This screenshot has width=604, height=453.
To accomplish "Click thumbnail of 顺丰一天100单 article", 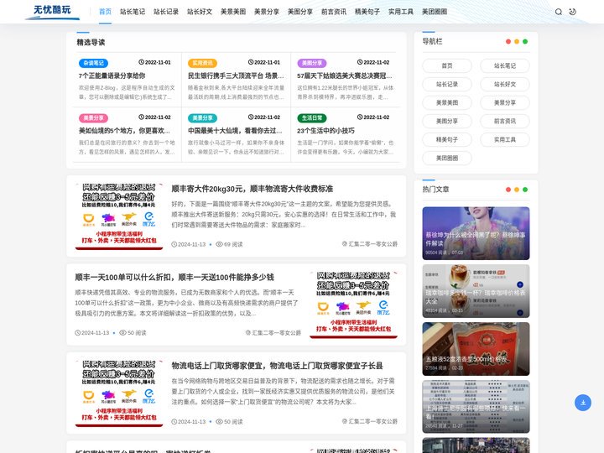I will click(354, 305).
